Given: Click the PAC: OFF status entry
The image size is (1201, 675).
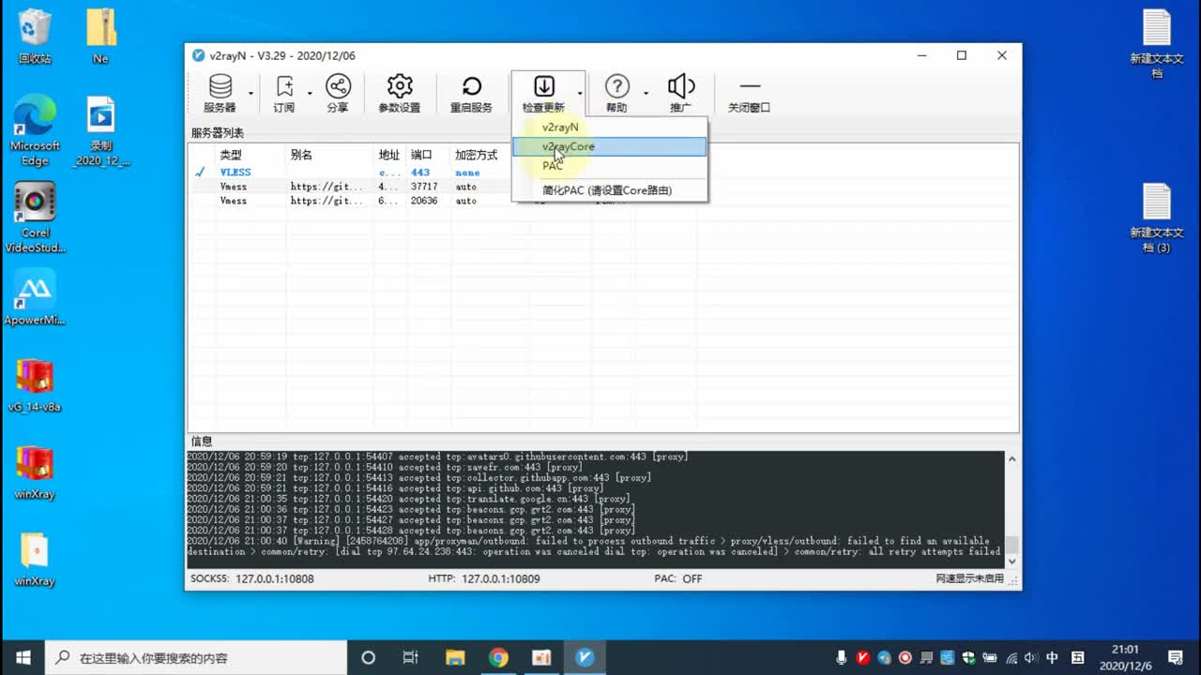Looking at the screenshot, I should coord(678,578).
